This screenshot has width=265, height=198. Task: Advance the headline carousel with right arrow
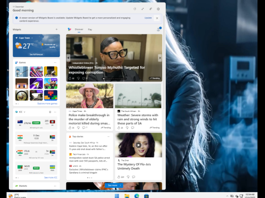click(160, 58)
